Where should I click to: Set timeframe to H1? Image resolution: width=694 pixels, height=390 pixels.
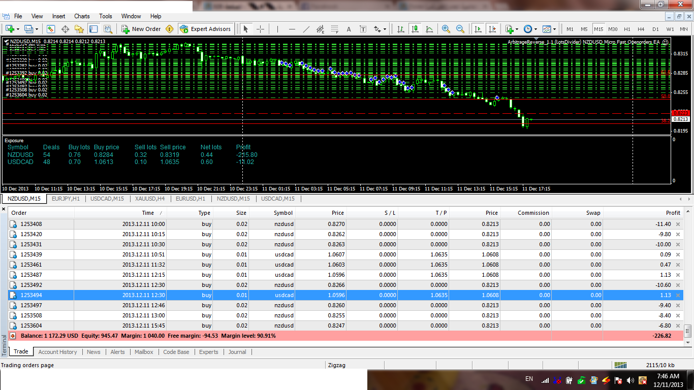627,29
